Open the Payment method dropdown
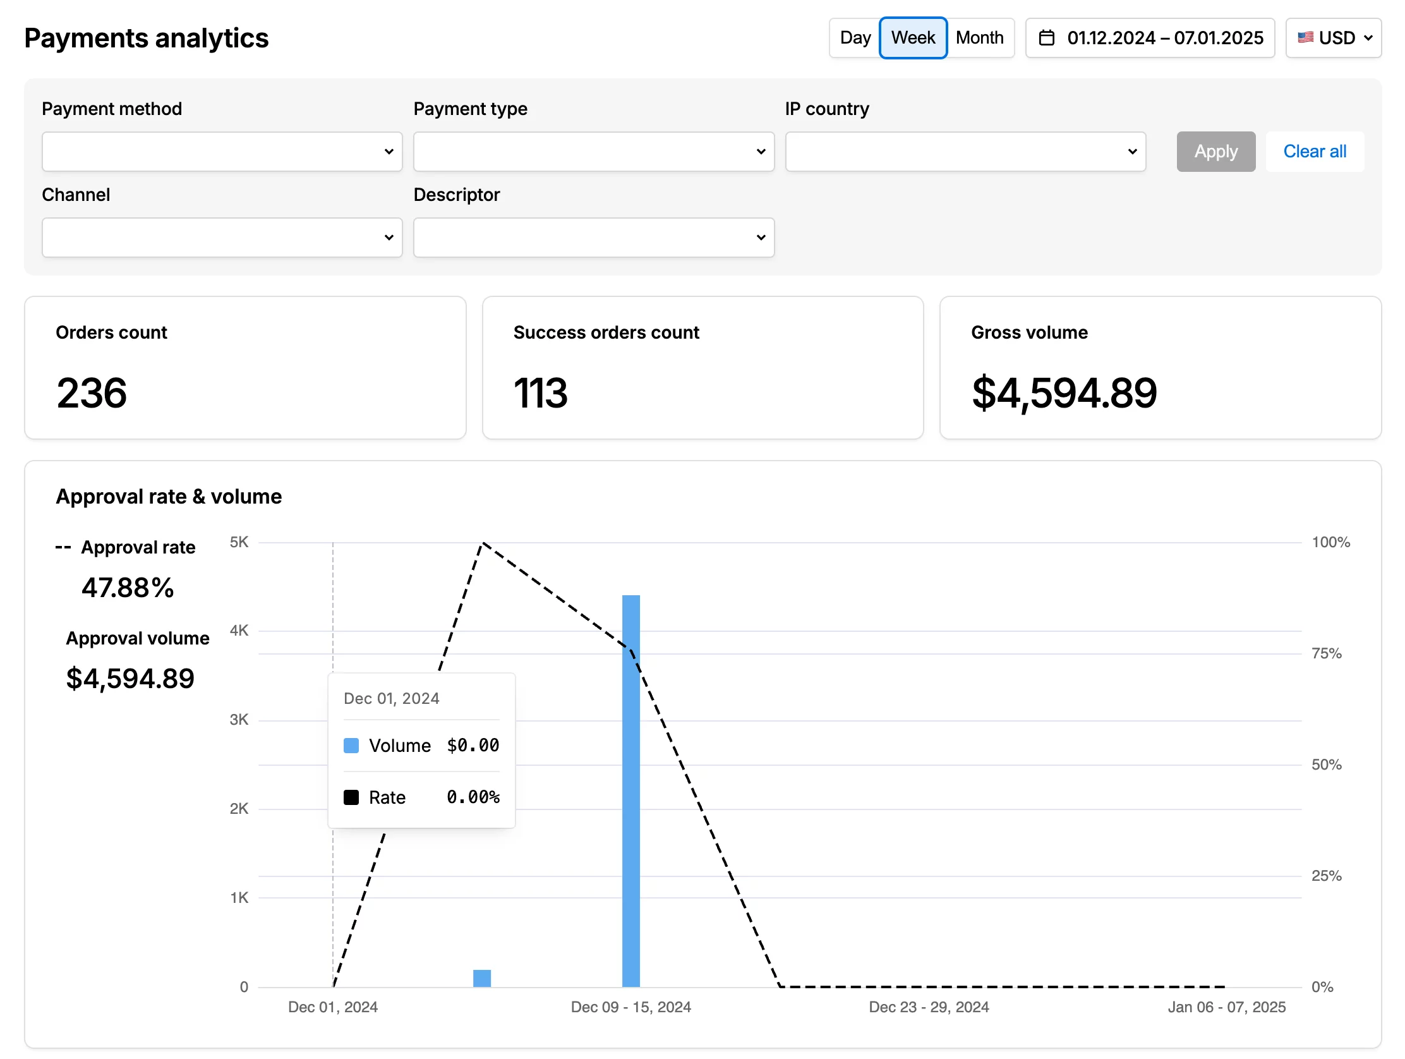Screen dimensions: 1405x1059 [x=222, y=151]
